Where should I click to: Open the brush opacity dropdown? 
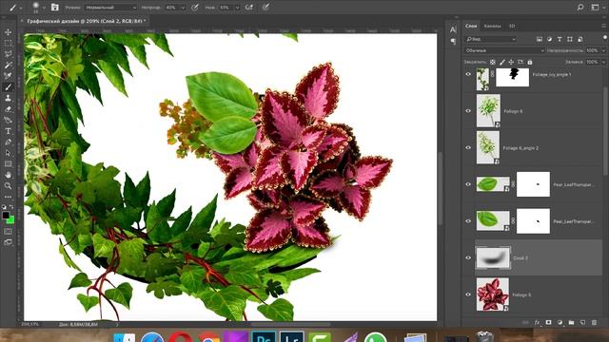[183, 8]
